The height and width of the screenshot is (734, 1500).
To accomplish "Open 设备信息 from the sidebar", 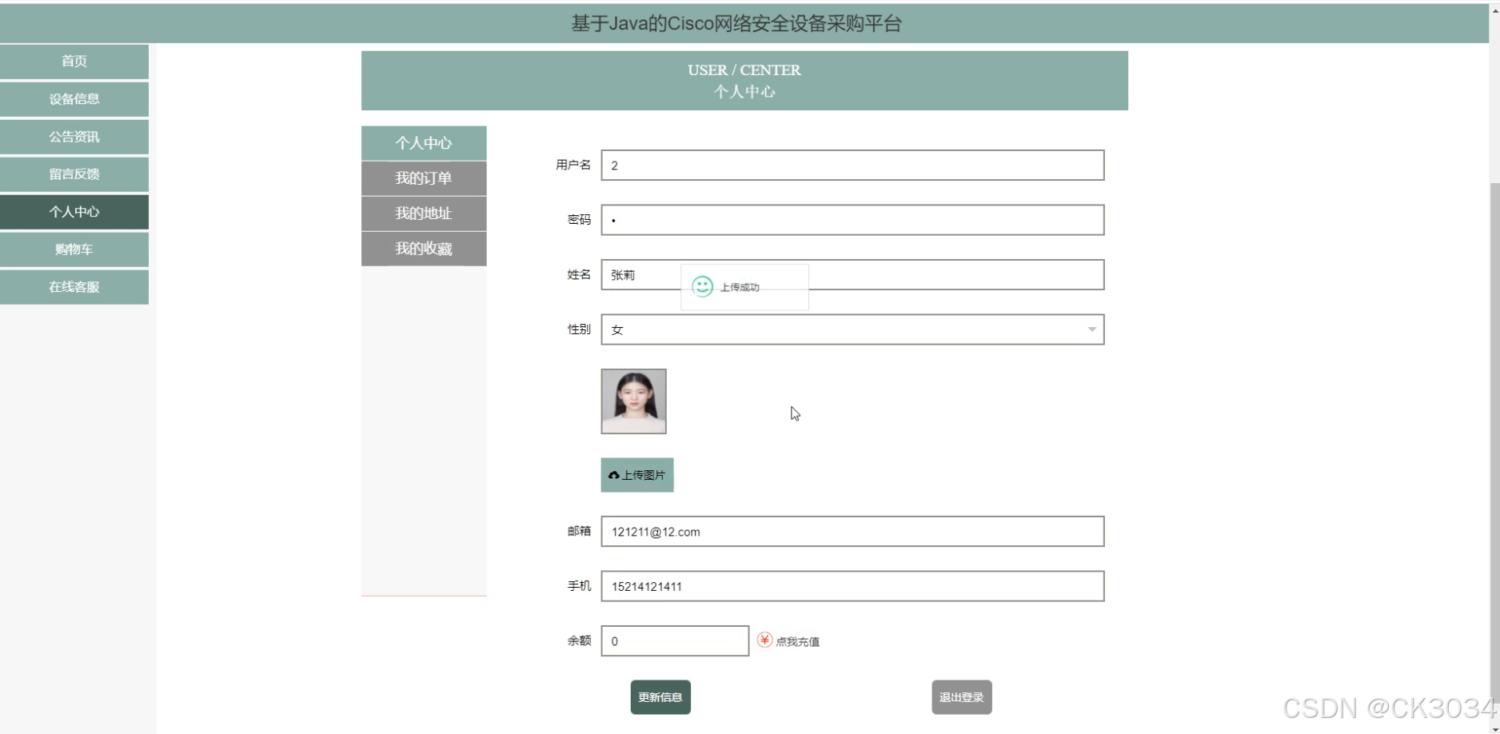I will pyautogui.click(x=74, y=98).
